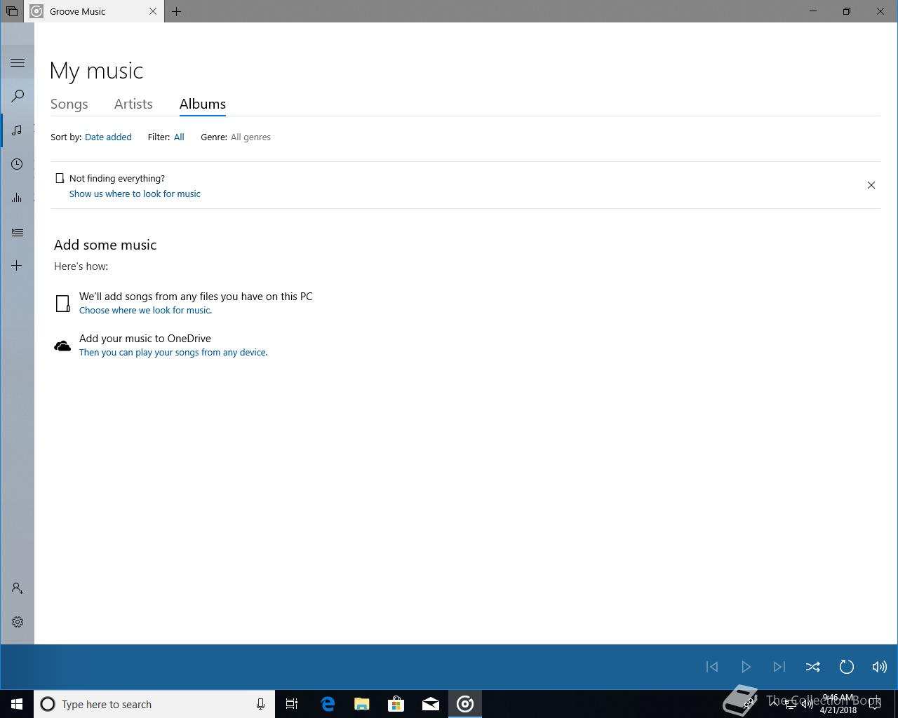Image resolution: width=898 pixels, height=718 pixels.
Task: Open the tab sets icon in title bar
Action: click(x=12, y=11)
